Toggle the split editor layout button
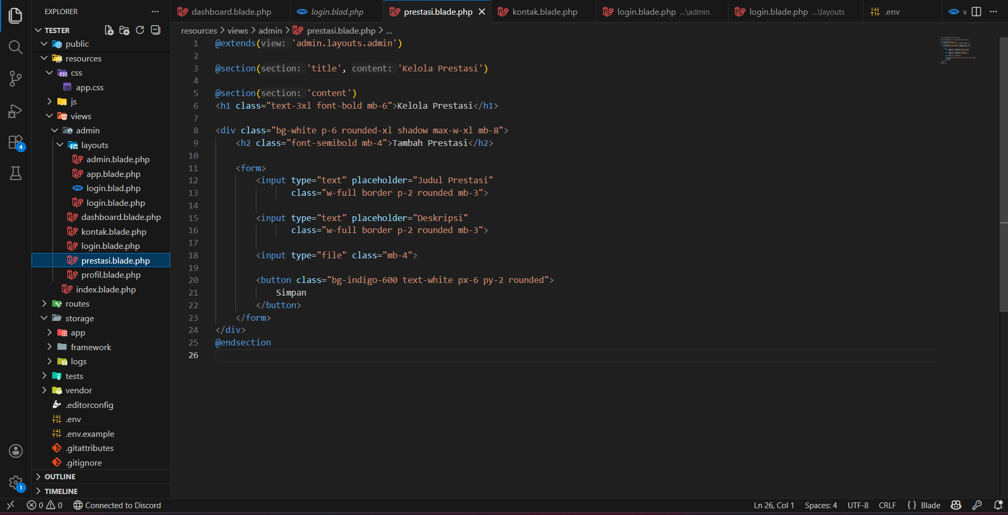The height and width of the screenshot is (515, 1008). [976, 12]
